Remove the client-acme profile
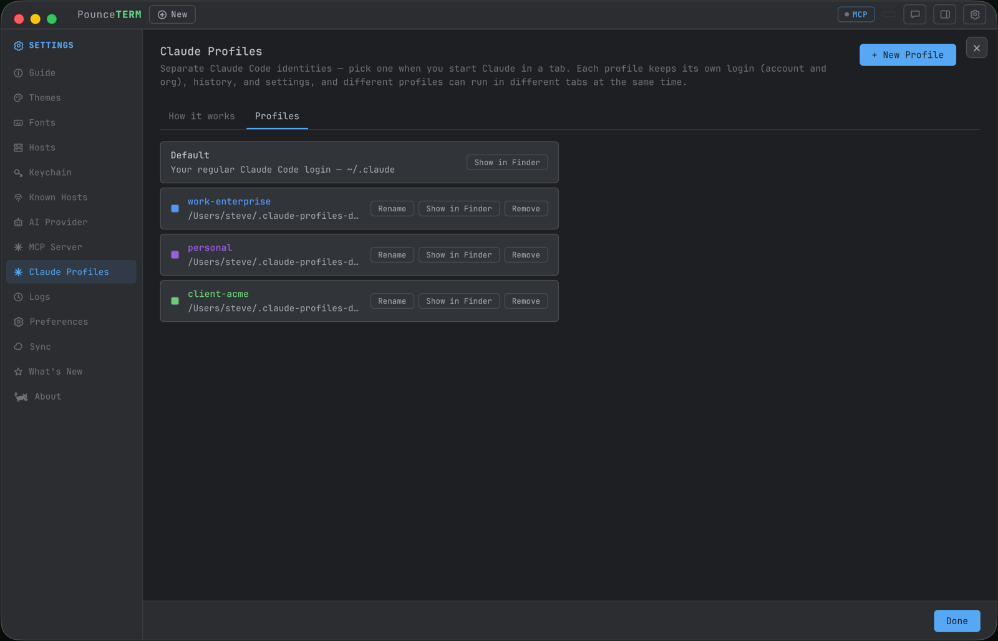The image size is (998, 641). 526,301
